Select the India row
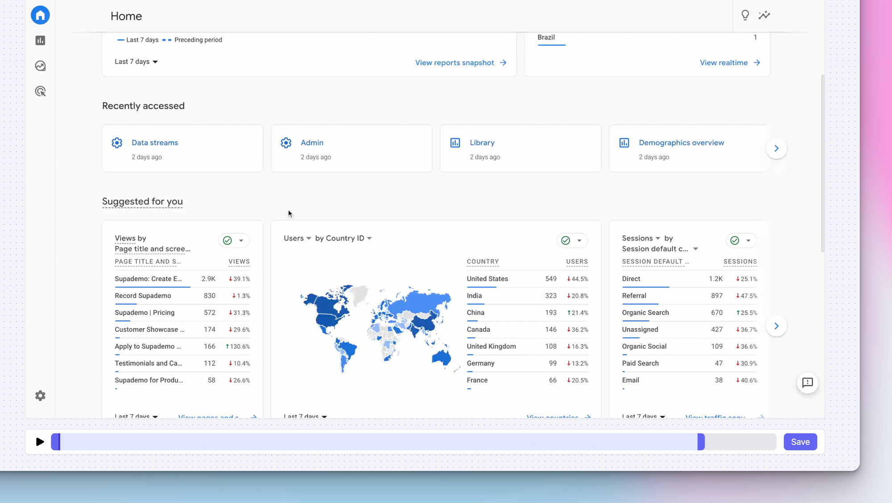Screen dimensions: 892x503 pos(527,296)
